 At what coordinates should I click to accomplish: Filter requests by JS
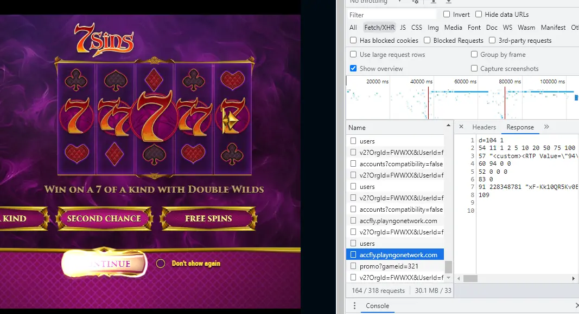403,28
